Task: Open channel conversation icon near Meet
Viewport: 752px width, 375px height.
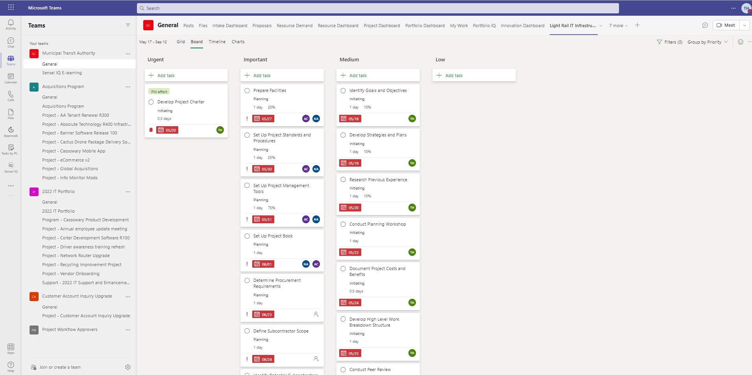Action: coord(705,25)
